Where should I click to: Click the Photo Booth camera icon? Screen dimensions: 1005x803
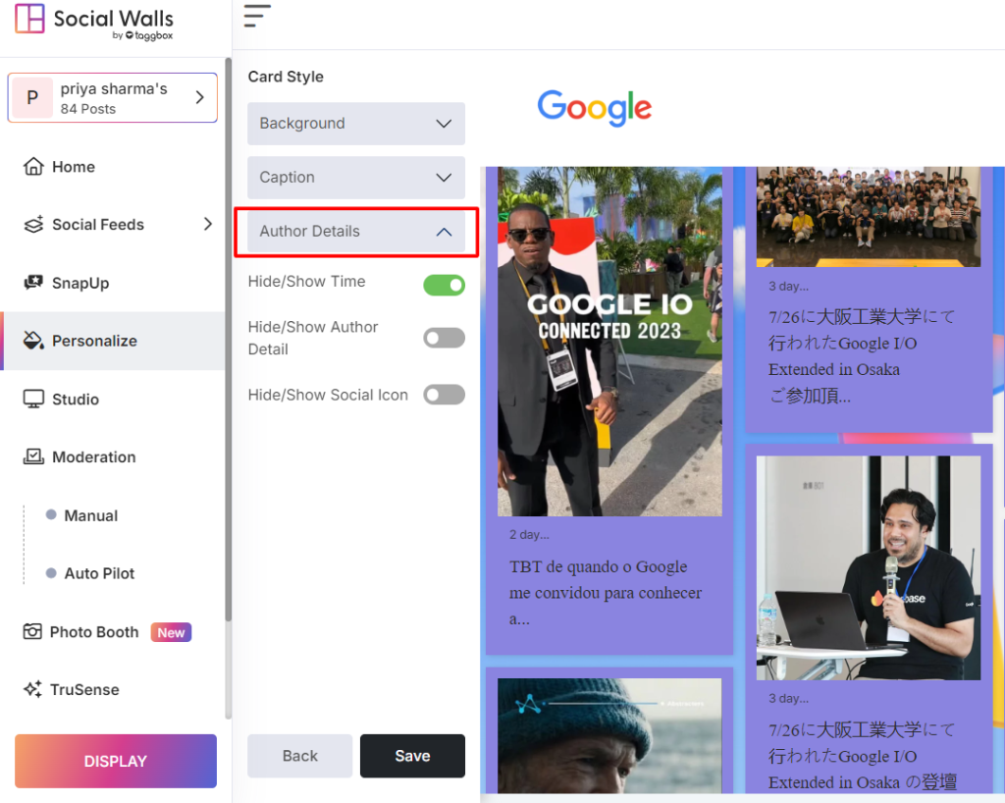point(33,632)
